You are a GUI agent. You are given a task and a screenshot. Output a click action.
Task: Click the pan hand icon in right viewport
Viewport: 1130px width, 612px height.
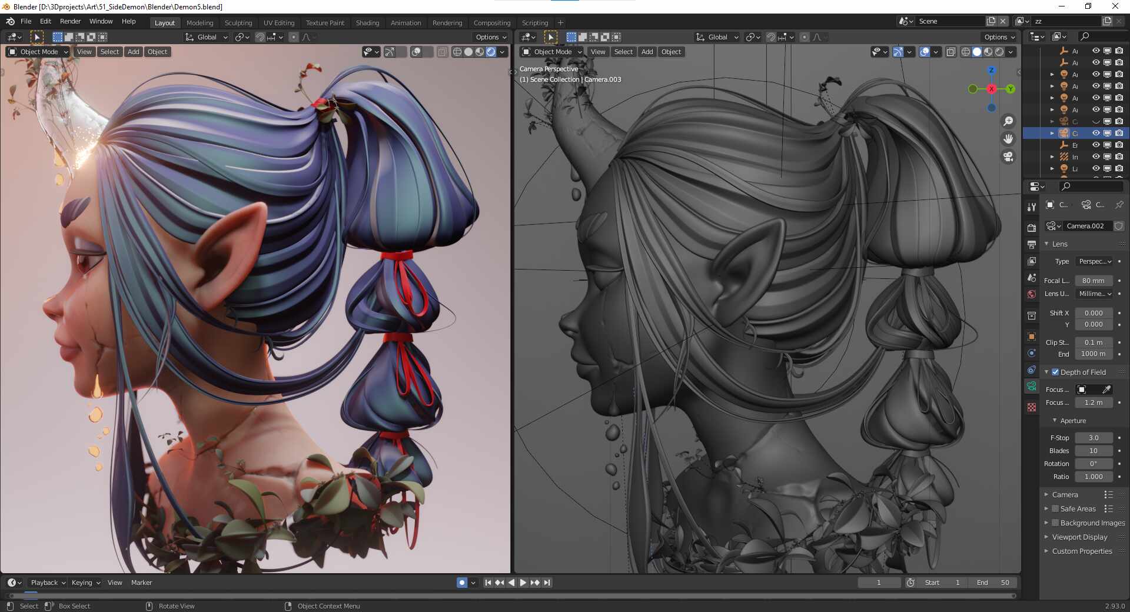click(1008, 139)
